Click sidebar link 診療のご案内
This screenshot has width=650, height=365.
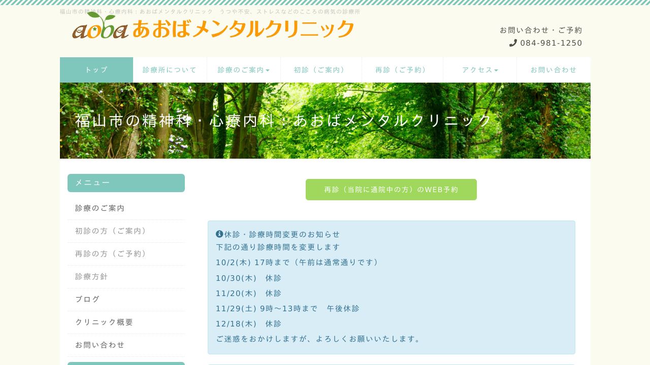point(100,208)
